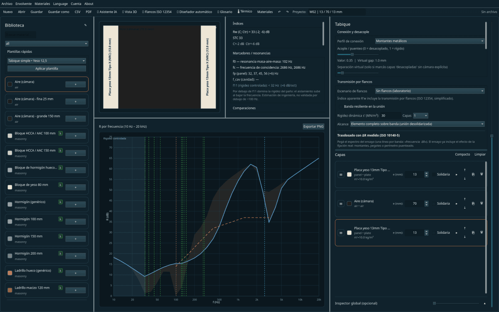Screen dimensions: 499x312
Task: Click the pencil edit icon beside Biblioteca
Action: point(86,25)
